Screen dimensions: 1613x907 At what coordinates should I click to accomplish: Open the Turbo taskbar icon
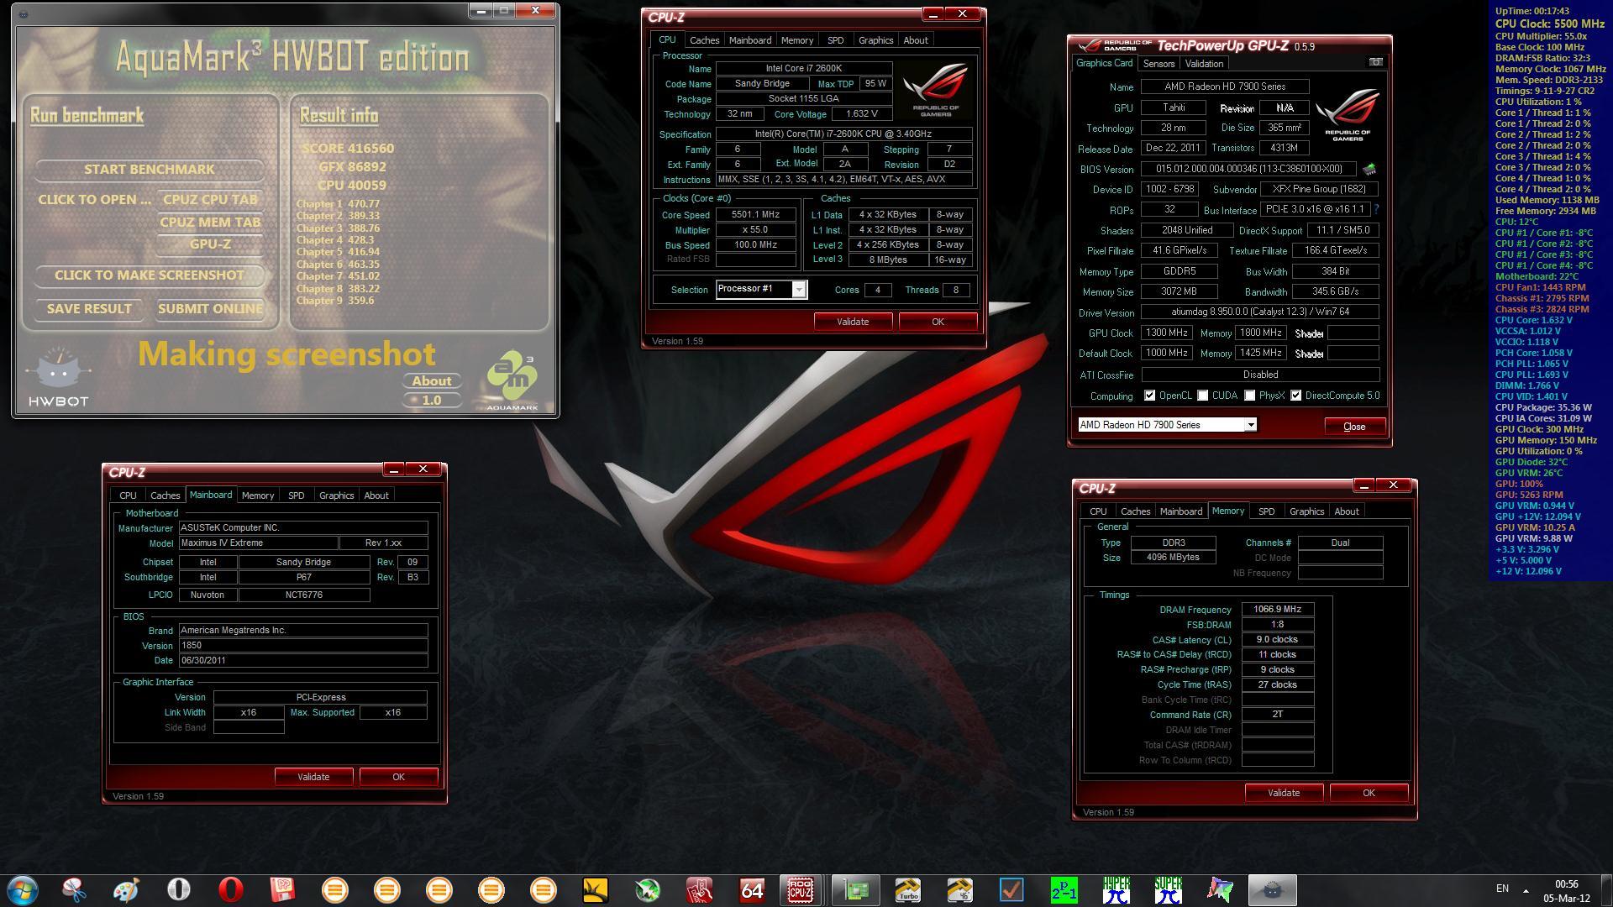coord(907,889)
